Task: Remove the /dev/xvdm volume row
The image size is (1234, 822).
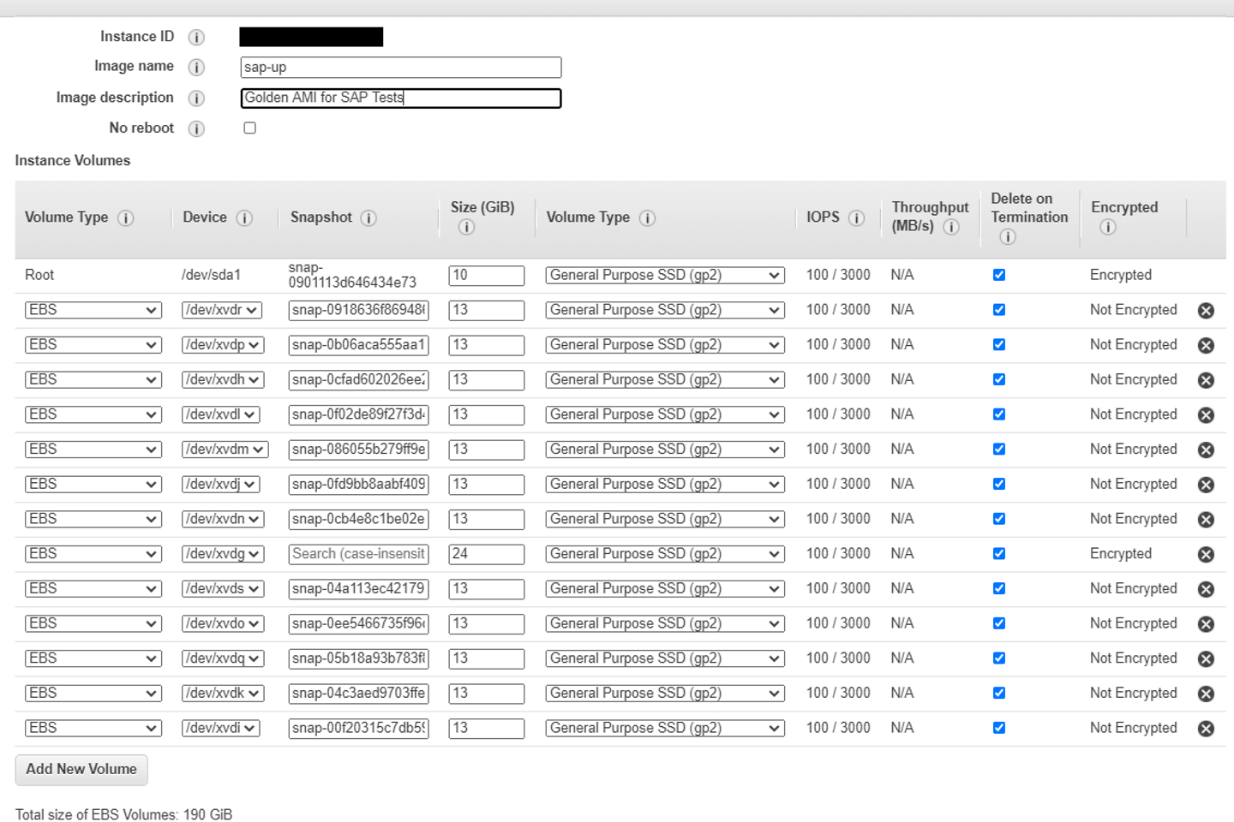Action: tap(1206, 450)
